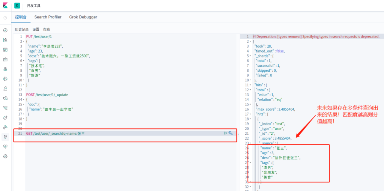Click the green play button to send the request
Screen dimensions: 384x191
[225, 133]
